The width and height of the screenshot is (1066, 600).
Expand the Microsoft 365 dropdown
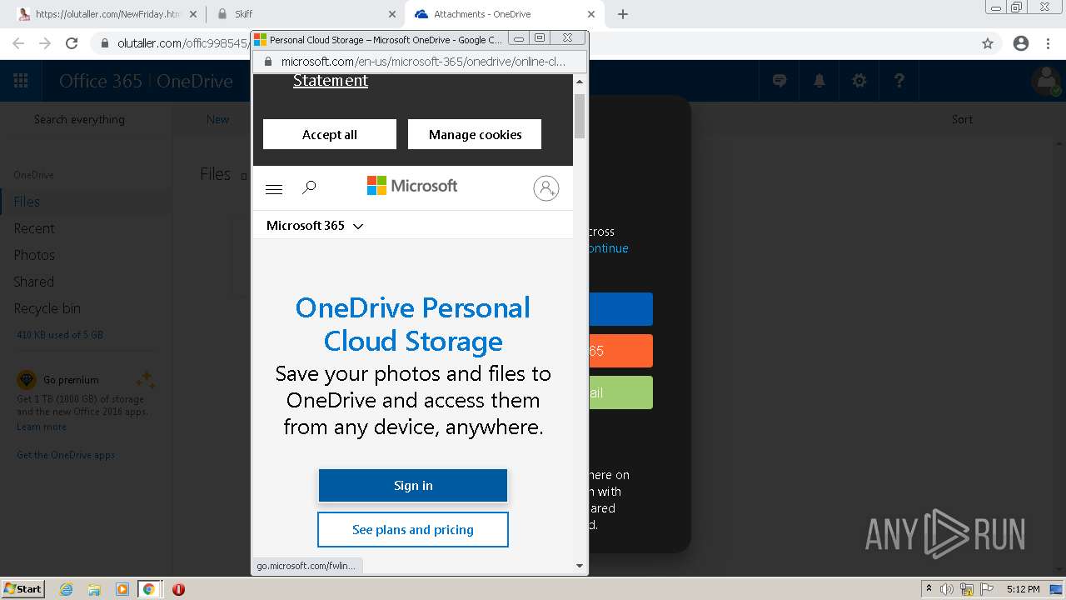click(x=315, y=226)
